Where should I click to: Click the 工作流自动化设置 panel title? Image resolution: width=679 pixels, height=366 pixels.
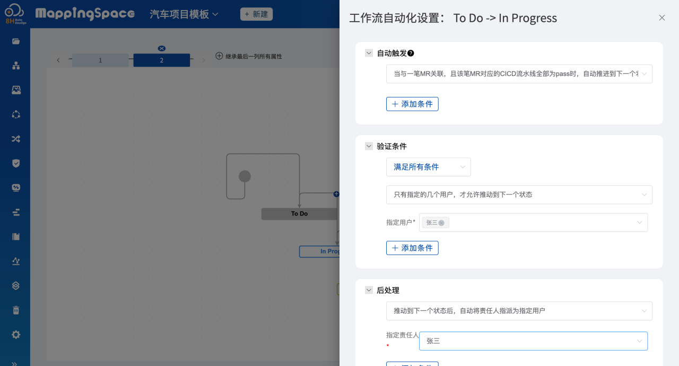point(453,18)
